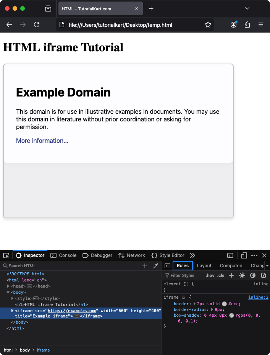Viewport: 270px width, 355px height.
Task: Click the https://example.com src link
Action: [72, 311]
